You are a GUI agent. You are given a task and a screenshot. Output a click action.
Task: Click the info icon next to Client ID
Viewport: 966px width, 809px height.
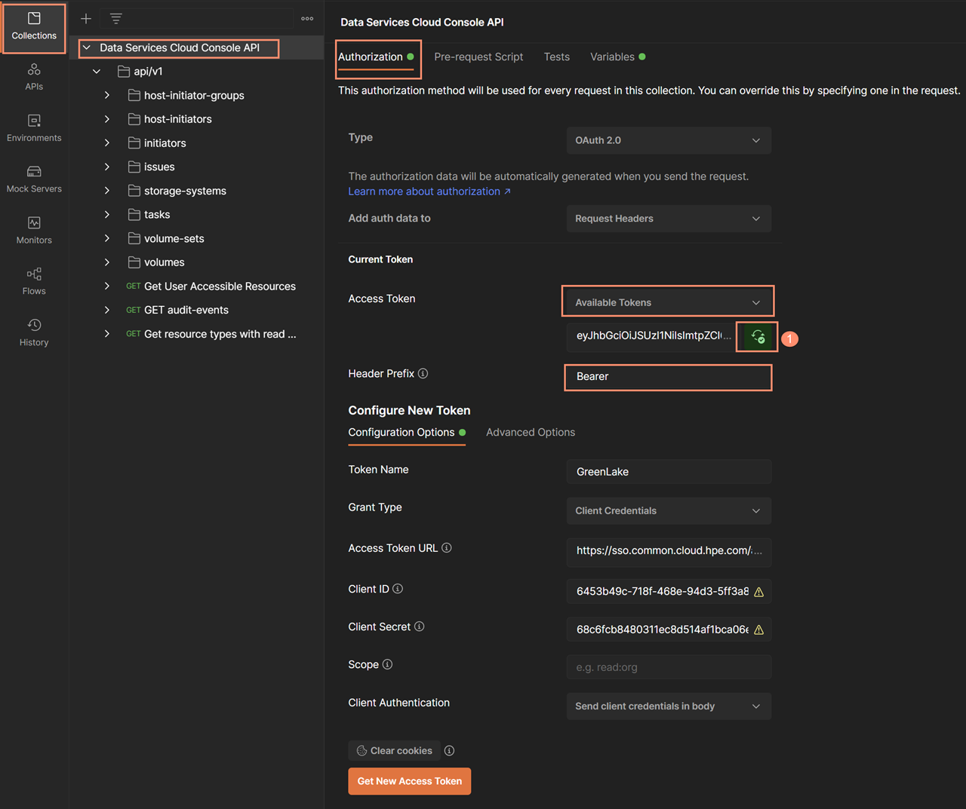click(398, 589)
